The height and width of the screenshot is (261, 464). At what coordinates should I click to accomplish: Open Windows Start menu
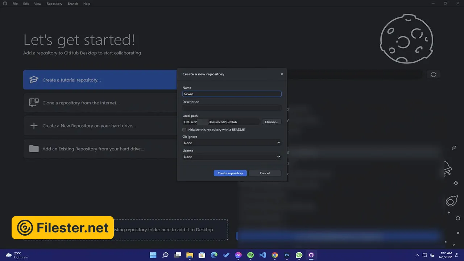coord(153,255)
